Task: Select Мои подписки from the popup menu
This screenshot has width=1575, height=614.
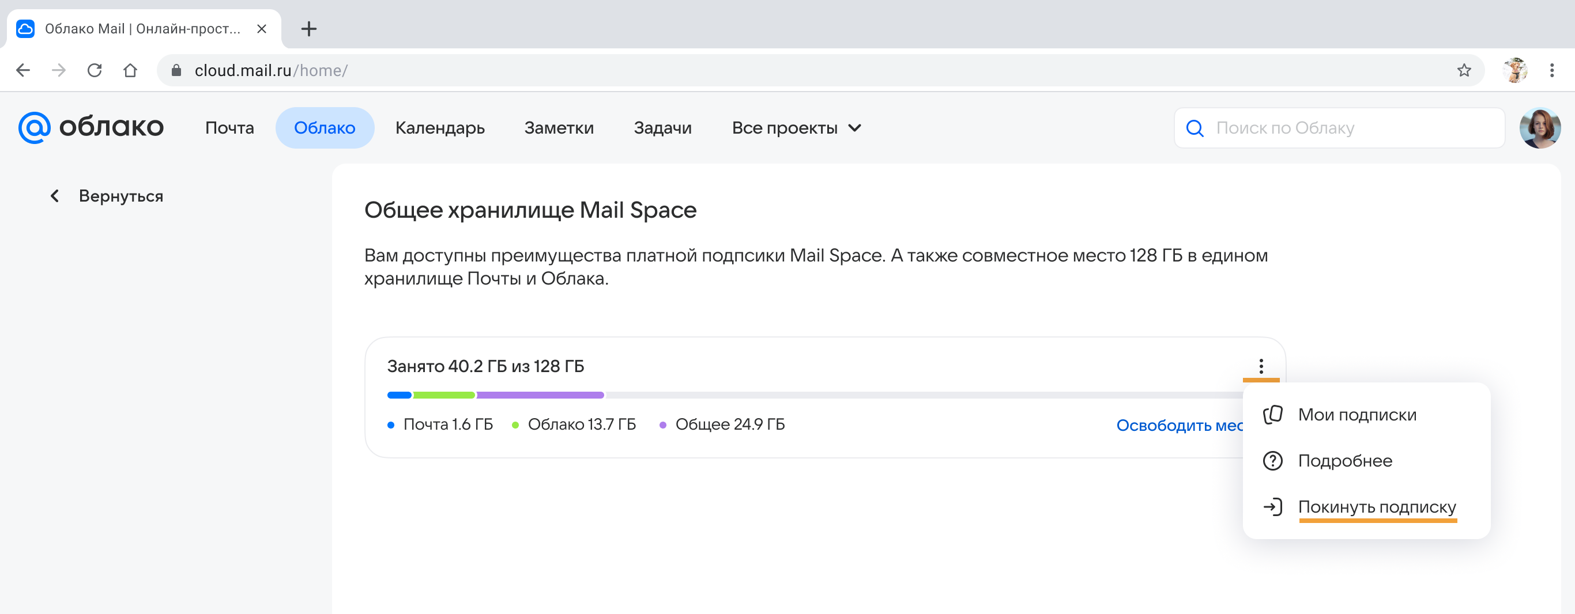Action: click(x=1366, y=415)
